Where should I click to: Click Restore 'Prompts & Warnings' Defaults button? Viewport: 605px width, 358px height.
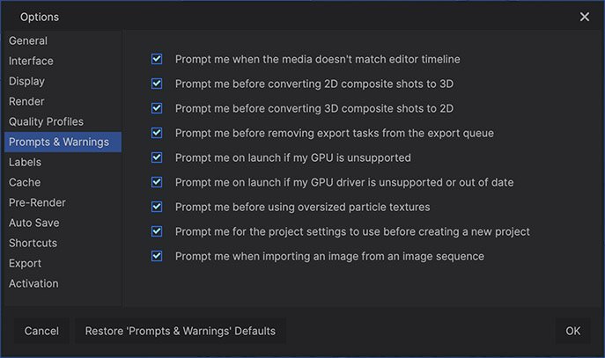click(180, 332)
